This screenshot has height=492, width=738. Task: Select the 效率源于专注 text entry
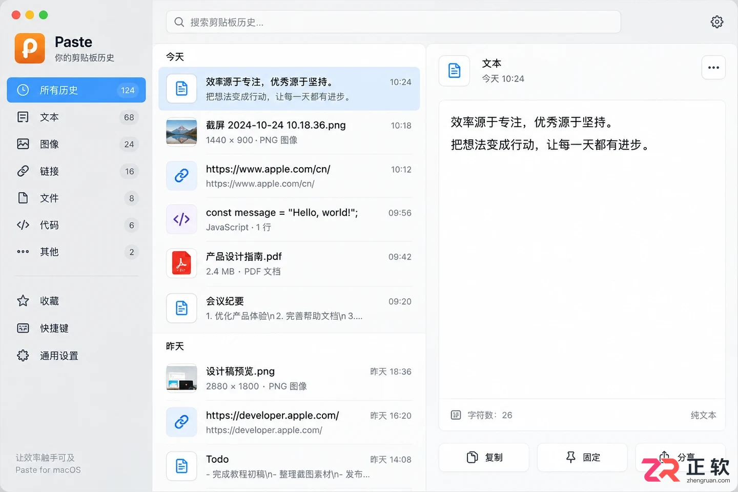(289, 89)
